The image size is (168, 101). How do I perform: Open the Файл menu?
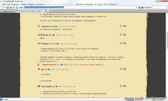coord(4,4)
